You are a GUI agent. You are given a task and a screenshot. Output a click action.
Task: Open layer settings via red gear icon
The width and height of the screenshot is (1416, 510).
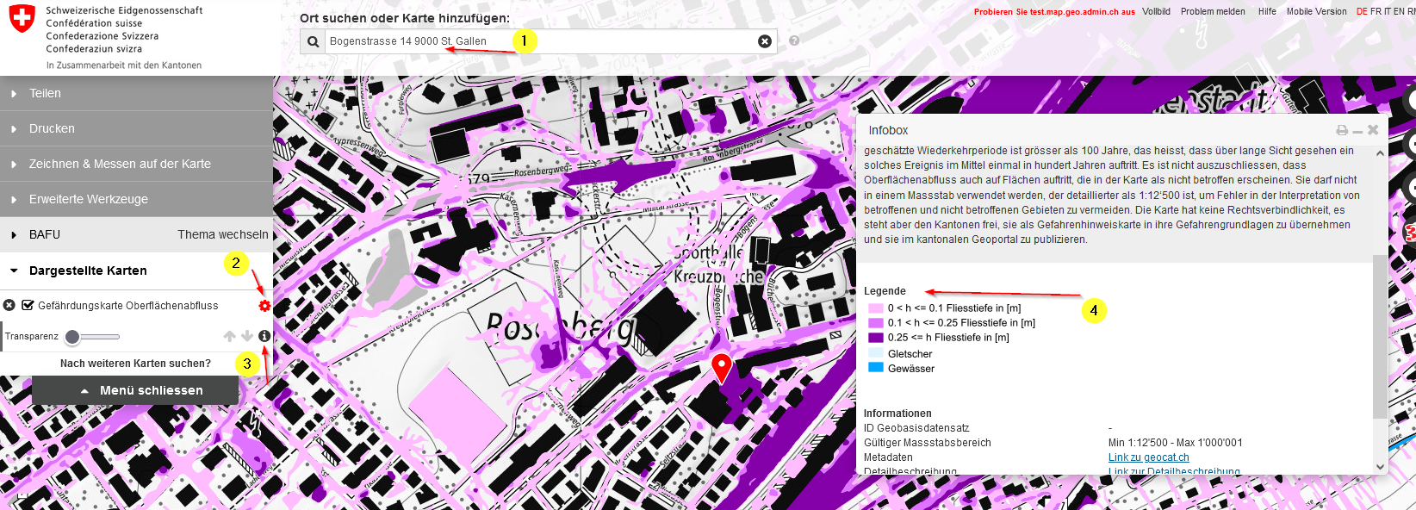click(264, 306)
